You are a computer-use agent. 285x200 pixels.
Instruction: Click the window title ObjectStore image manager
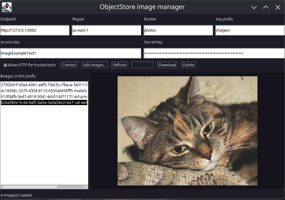[x=142, y=7]
